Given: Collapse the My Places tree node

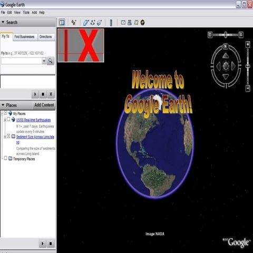Looking at the screenshot, I should click(x=2, y=113).
